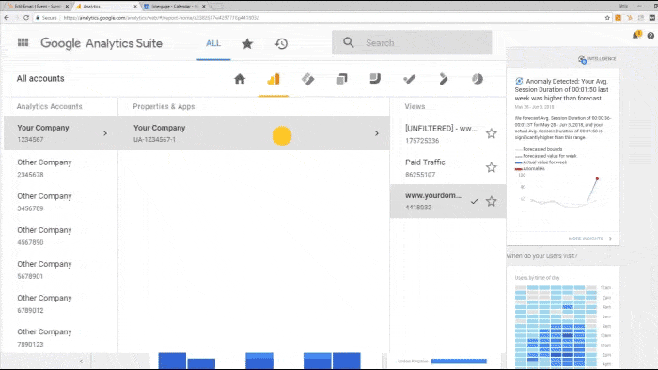Switch to the ALL tab

(213, 43)
